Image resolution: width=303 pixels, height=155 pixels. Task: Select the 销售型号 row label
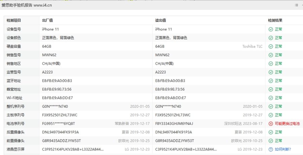(x=14, y=55)
